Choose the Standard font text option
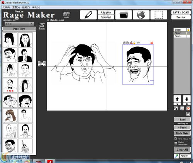193x163 pixels. coord(106,17)
